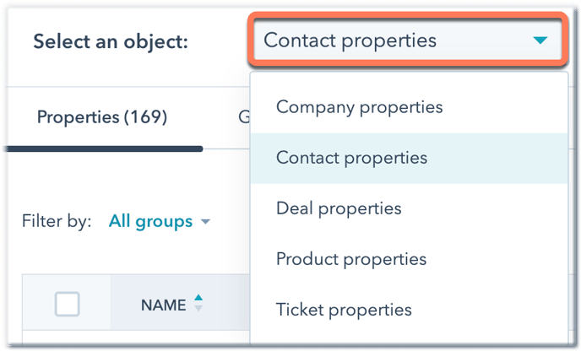The height and width of the screenshot is (351, 581).
Task: Open the Contact properties object selector
Action: point(406,40)
